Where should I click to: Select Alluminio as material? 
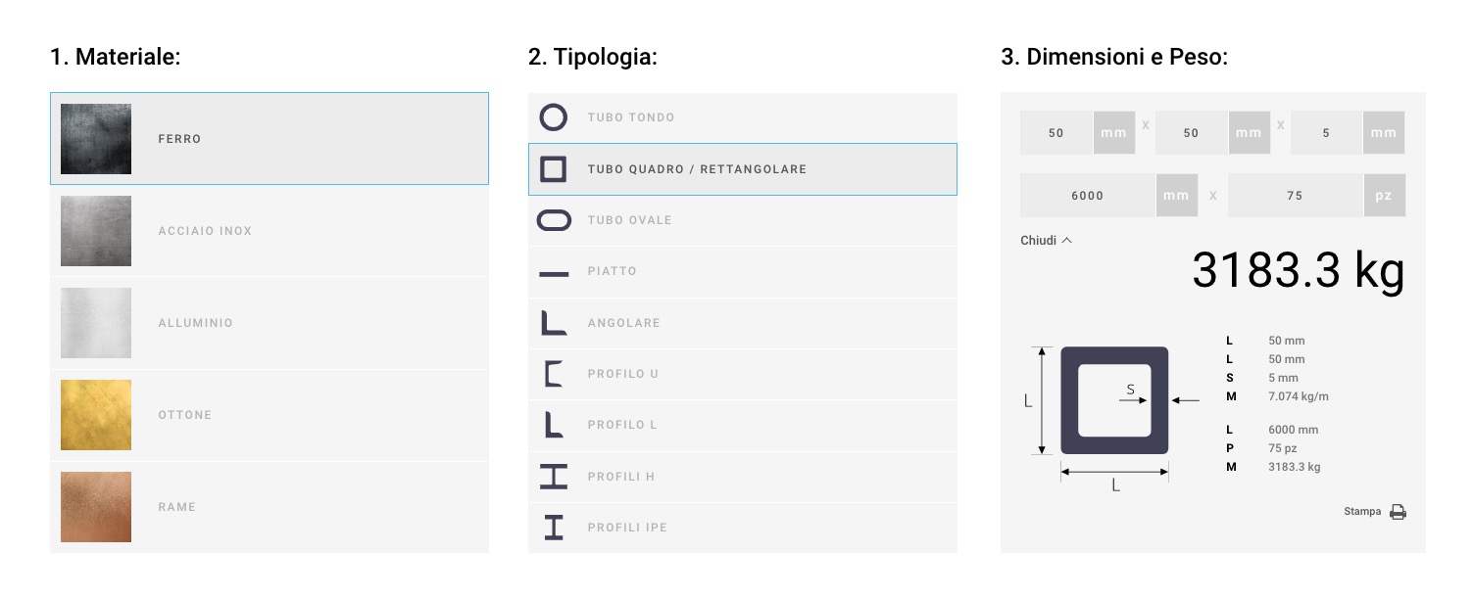tap(270, 323)
